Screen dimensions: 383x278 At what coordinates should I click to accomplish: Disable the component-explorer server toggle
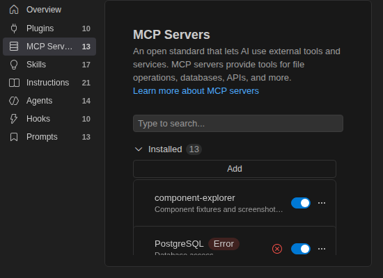coord(301,203)
